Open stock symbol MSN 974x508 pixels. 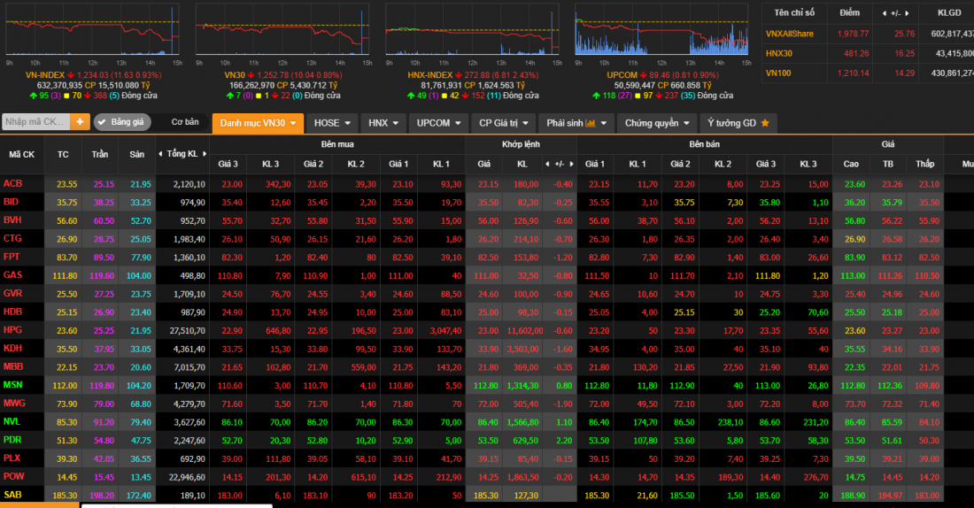(x=12, y=385)
